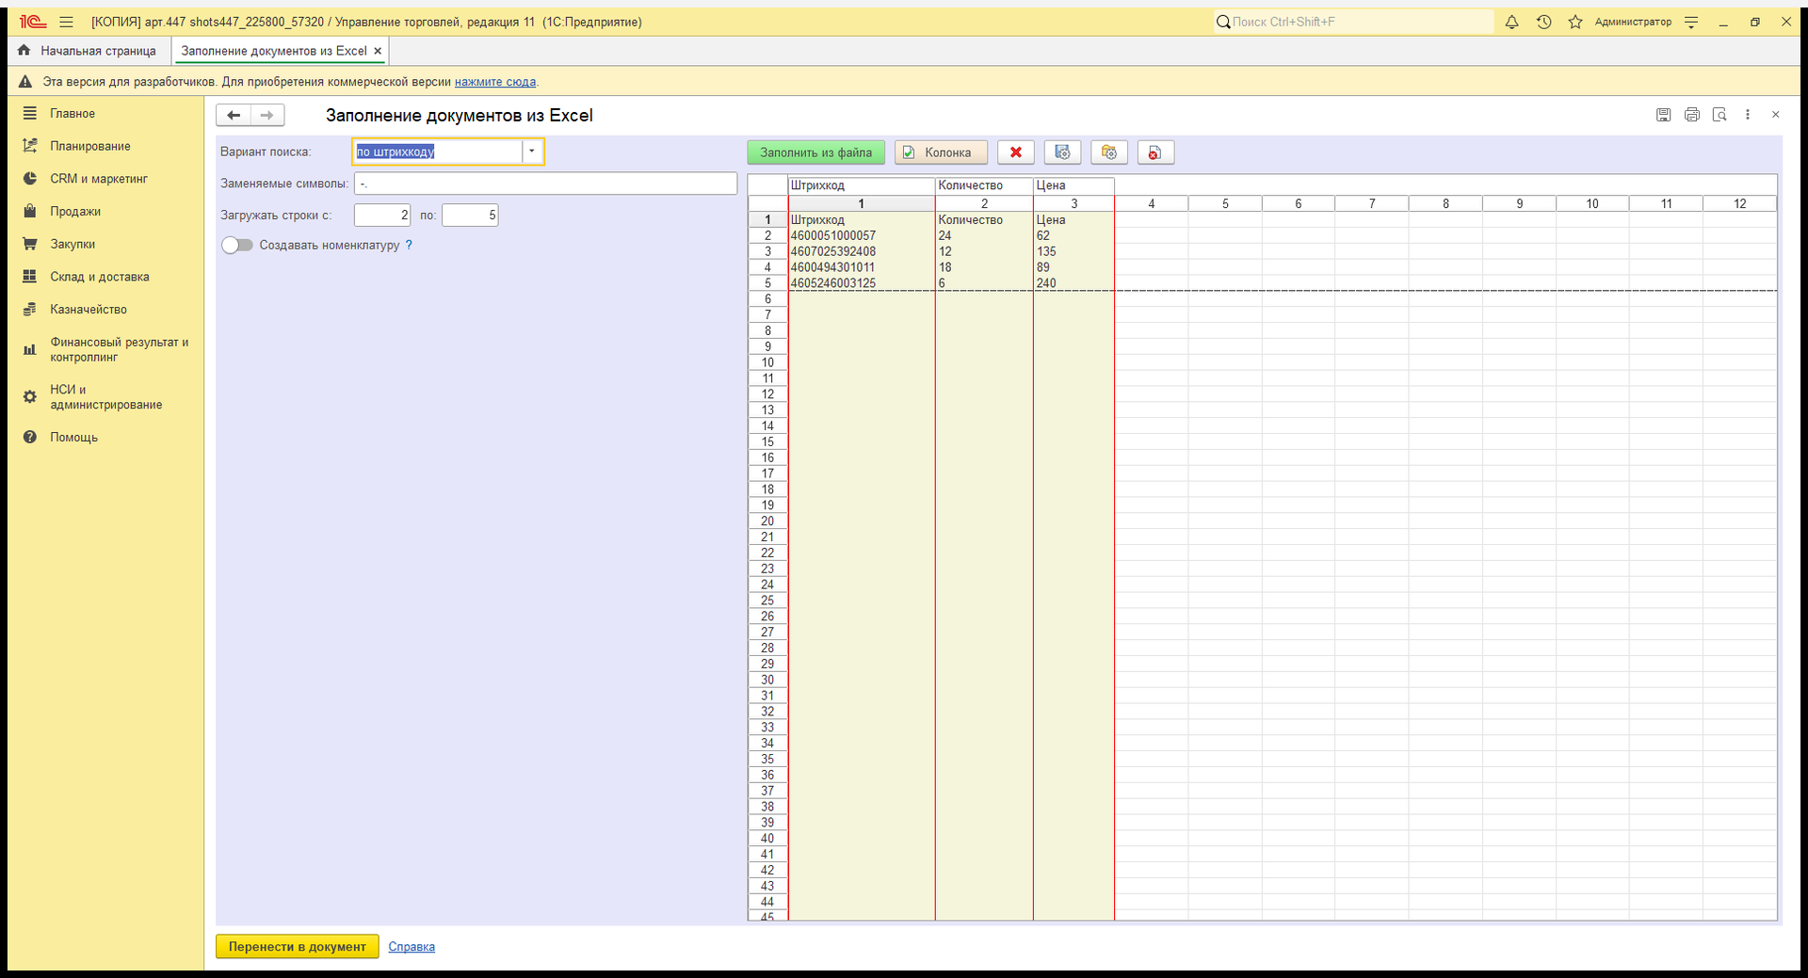Open the Планирование section
Screen dimensions: 1808x978
coord(90,146)
